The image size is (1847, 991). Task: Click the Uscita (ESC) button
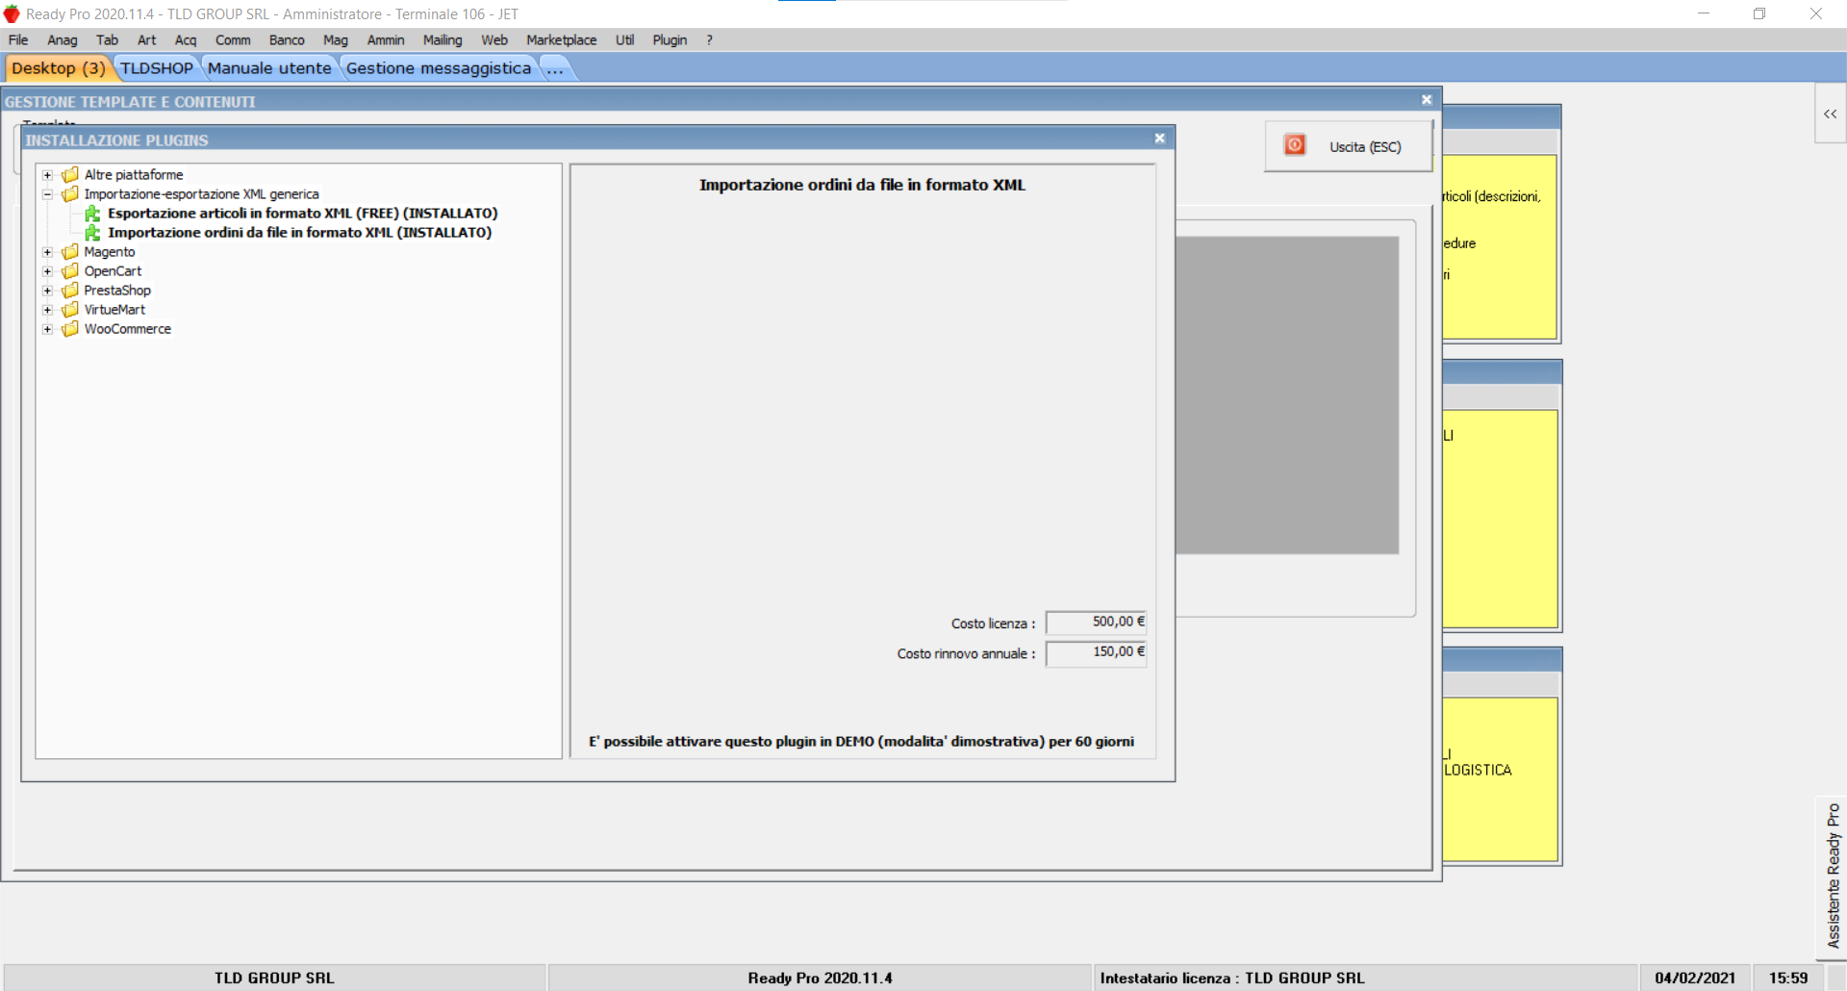click(1349, 146)
